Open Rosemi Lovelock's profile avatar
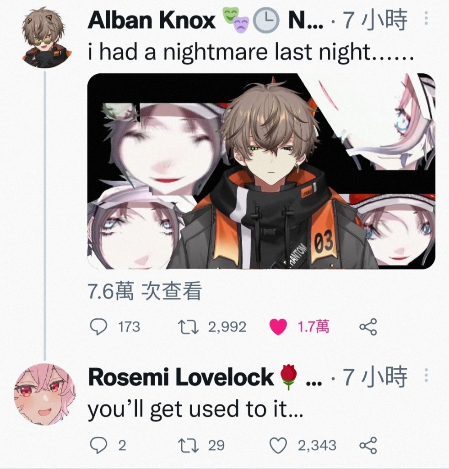This screenshot has height=469, width=449. [45, 394]
